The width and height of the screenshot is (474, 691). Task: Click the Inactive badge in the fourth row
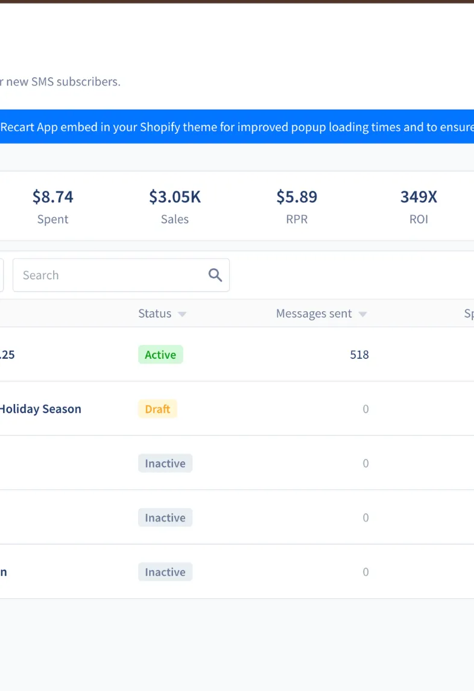coord(165,517)
